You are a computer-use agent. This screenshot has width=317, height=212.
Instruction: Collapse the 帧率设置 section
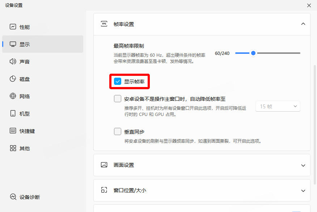point(303,24)
